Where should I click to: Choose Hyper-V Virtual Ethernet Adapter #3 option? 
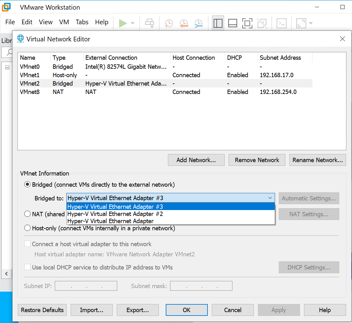point(171,207)
